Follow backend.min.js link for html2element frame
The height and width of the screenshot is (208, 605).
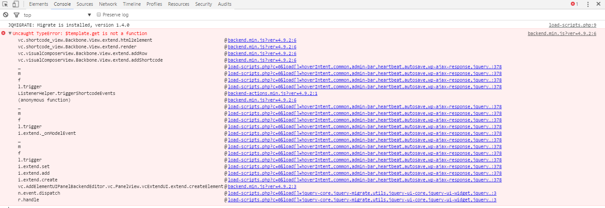click(x=262, y=40)
